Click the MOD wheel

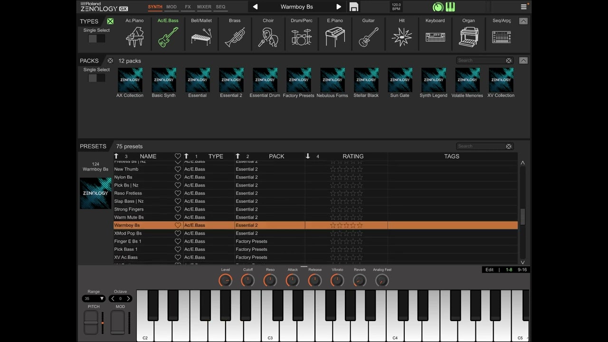tap(118, 323)
